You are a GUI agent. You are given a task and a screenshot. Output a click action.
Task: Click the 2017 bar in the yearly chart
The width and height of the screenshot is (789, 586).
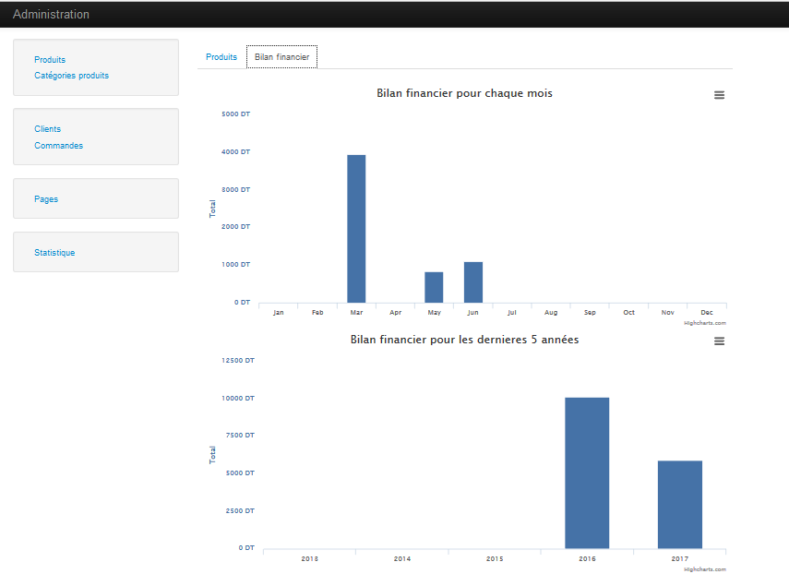[x=679, y=503]
